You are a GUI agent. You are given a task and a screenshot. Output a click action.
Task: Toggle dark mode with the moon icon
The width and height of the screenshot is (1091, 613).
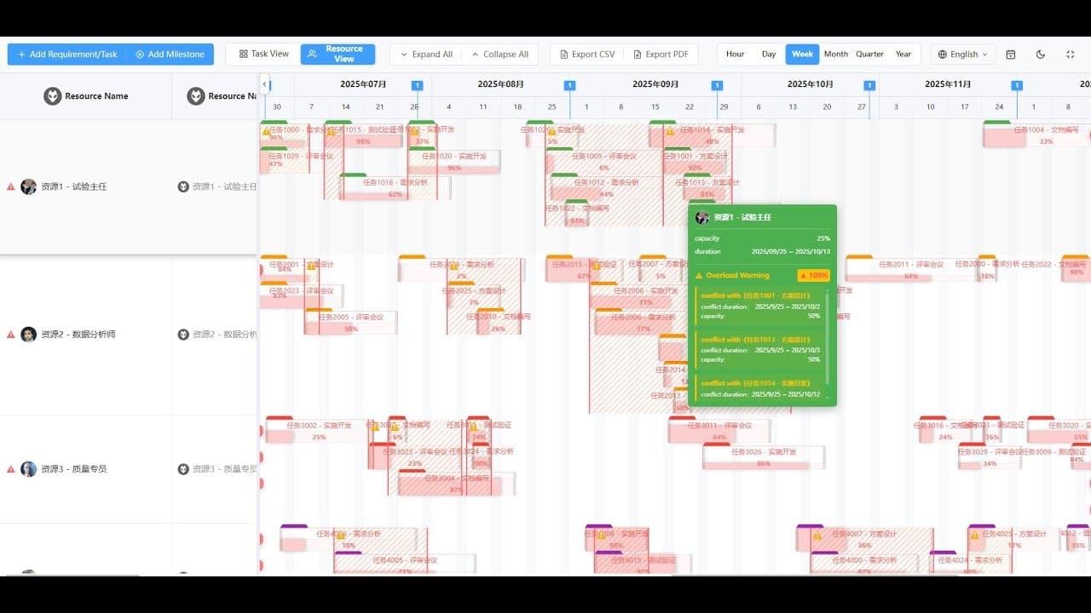coord(1040,54)
